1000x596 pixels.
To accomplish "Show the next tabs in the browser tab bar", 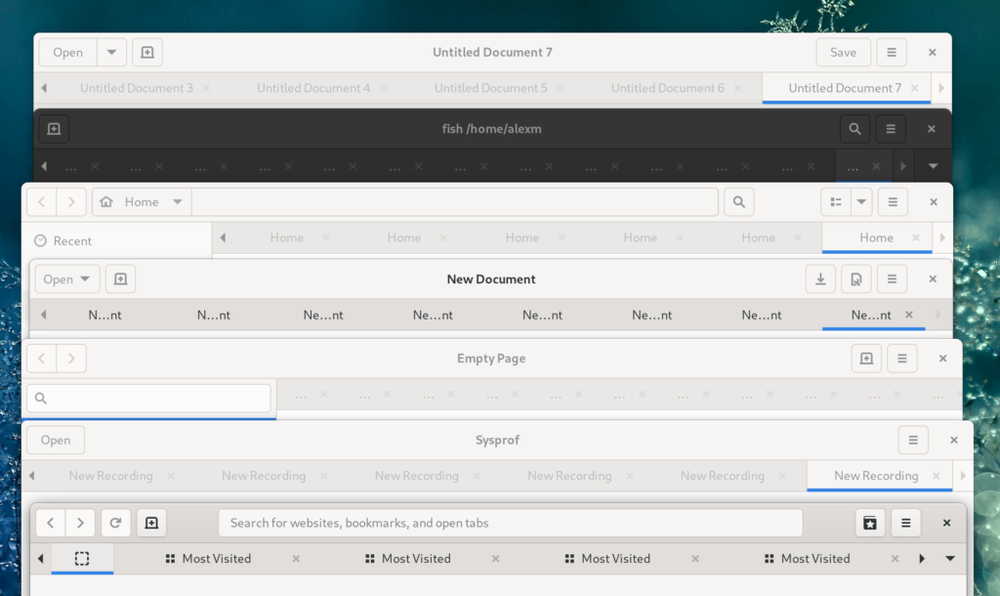I will (x=922, y=558).
